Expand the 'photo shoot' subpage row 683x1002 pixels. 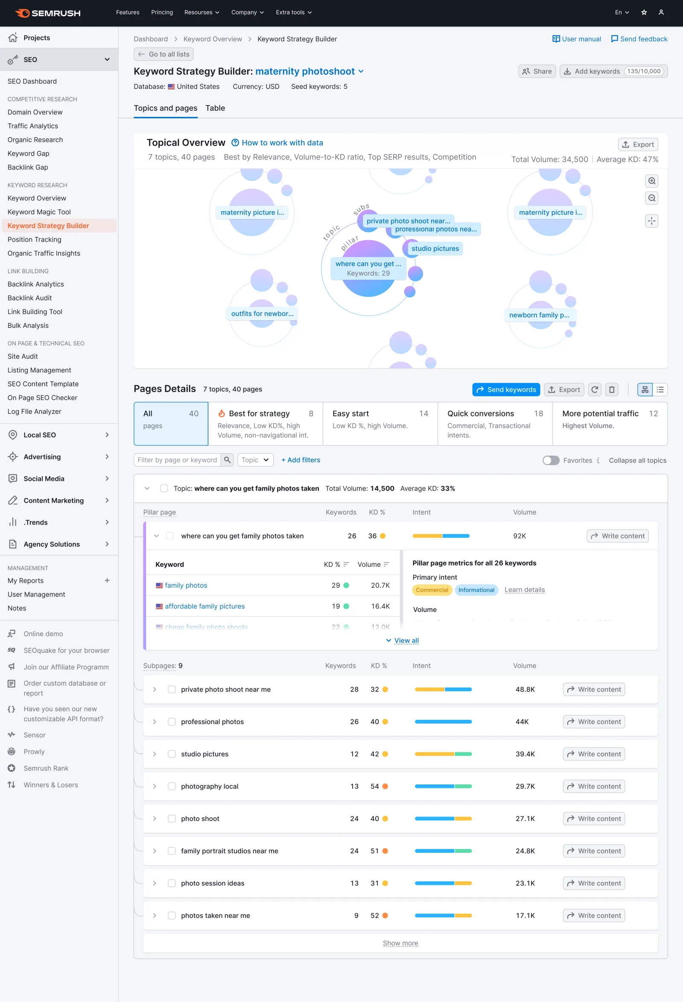pyautogui.click(x=155, y=819)
